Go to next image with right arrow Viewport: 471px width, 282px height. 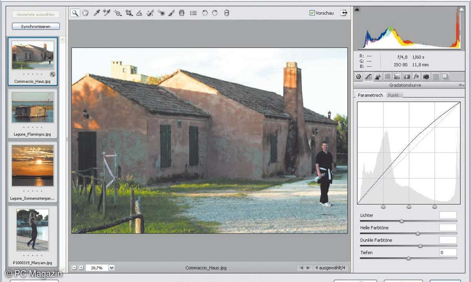pyautogui.click(x=308, y=268)
